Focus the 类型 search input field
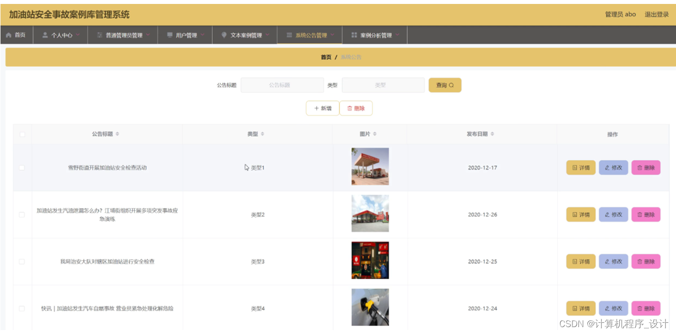Viewport: 676px width, 333px height. point(383,85)
